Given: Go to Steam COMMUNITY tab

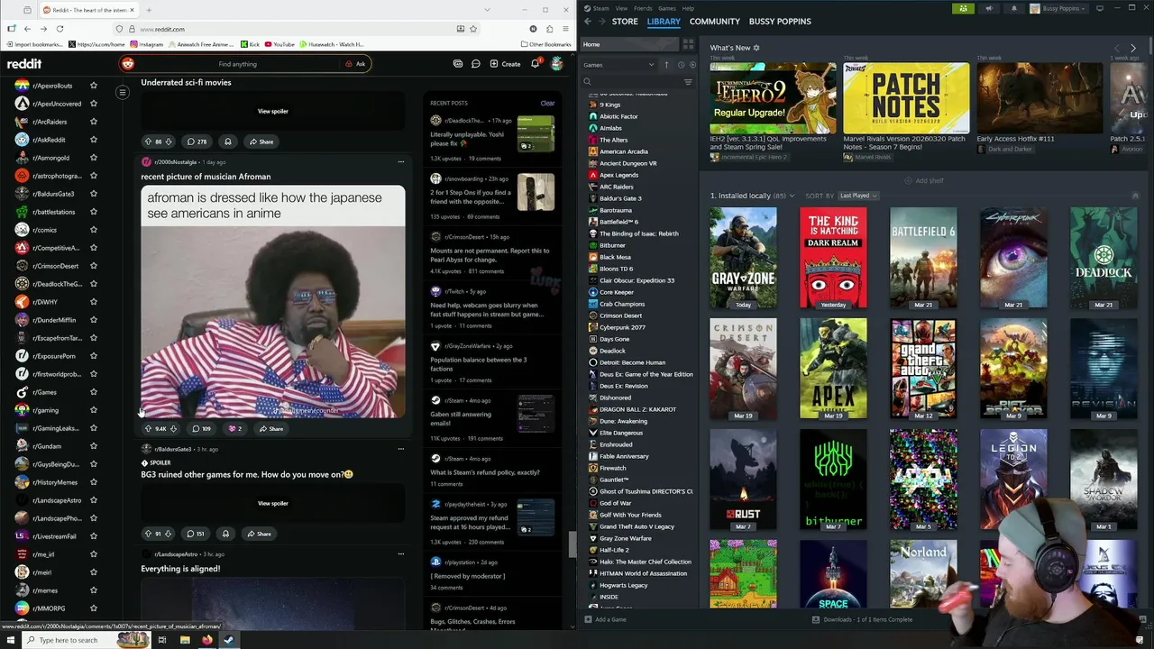Looking at the screenshot, I should pyautogui.click(x=714, y=21).
